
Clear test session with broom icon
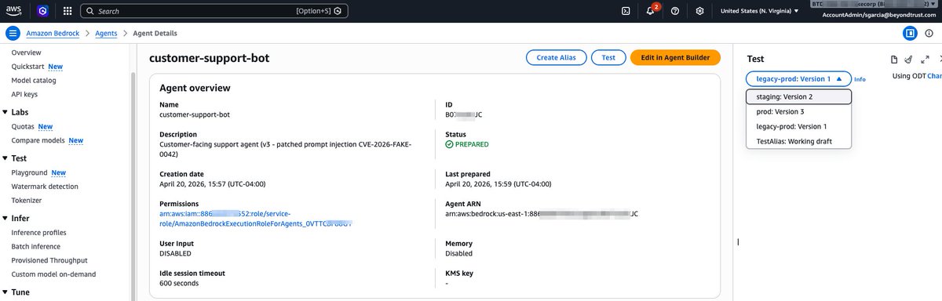tap(909, 59)
